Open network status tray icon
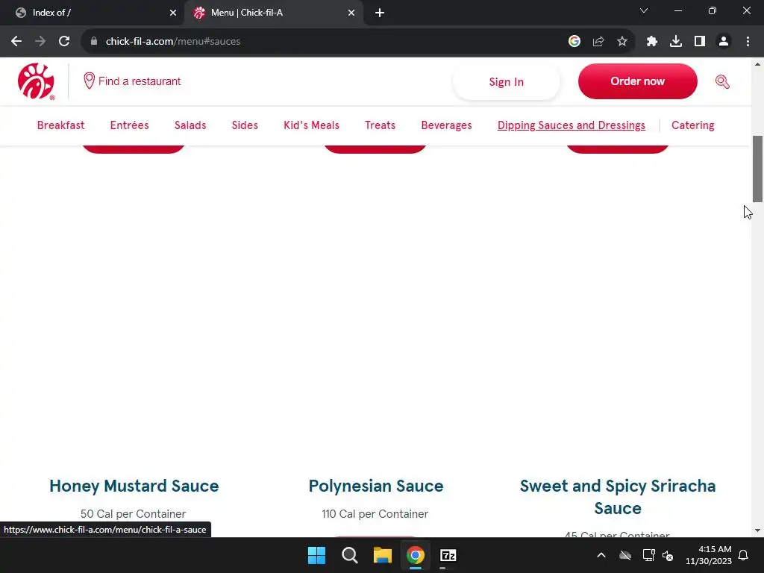Image resolution: width=764 pixels, height=573 pixels. point(648,555)
